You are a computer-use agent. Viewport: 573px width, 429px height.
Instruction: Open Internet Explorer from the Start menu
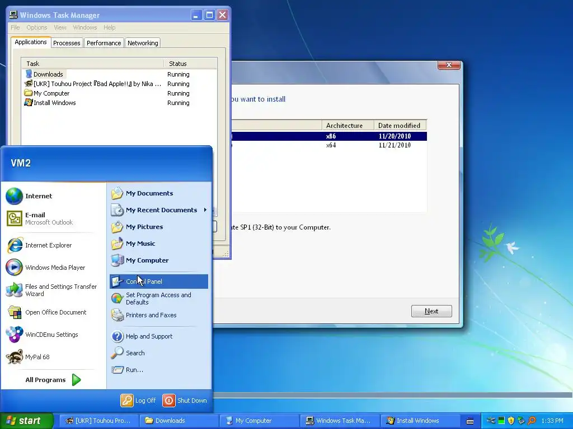click(x=40, y=245)
